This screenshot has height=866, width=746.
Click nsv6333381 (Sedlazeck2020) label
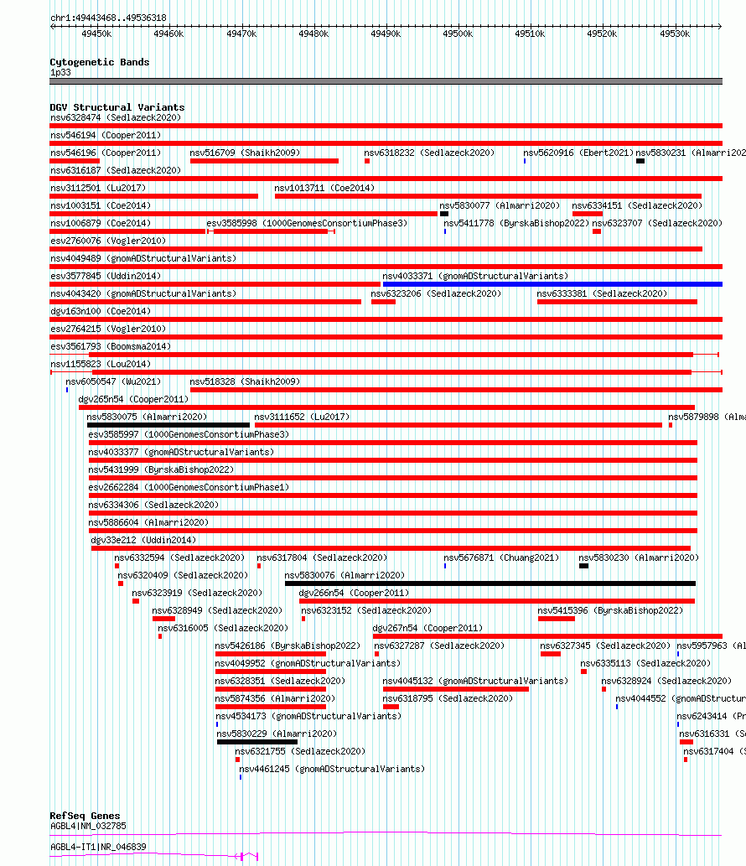pos(602,294)
